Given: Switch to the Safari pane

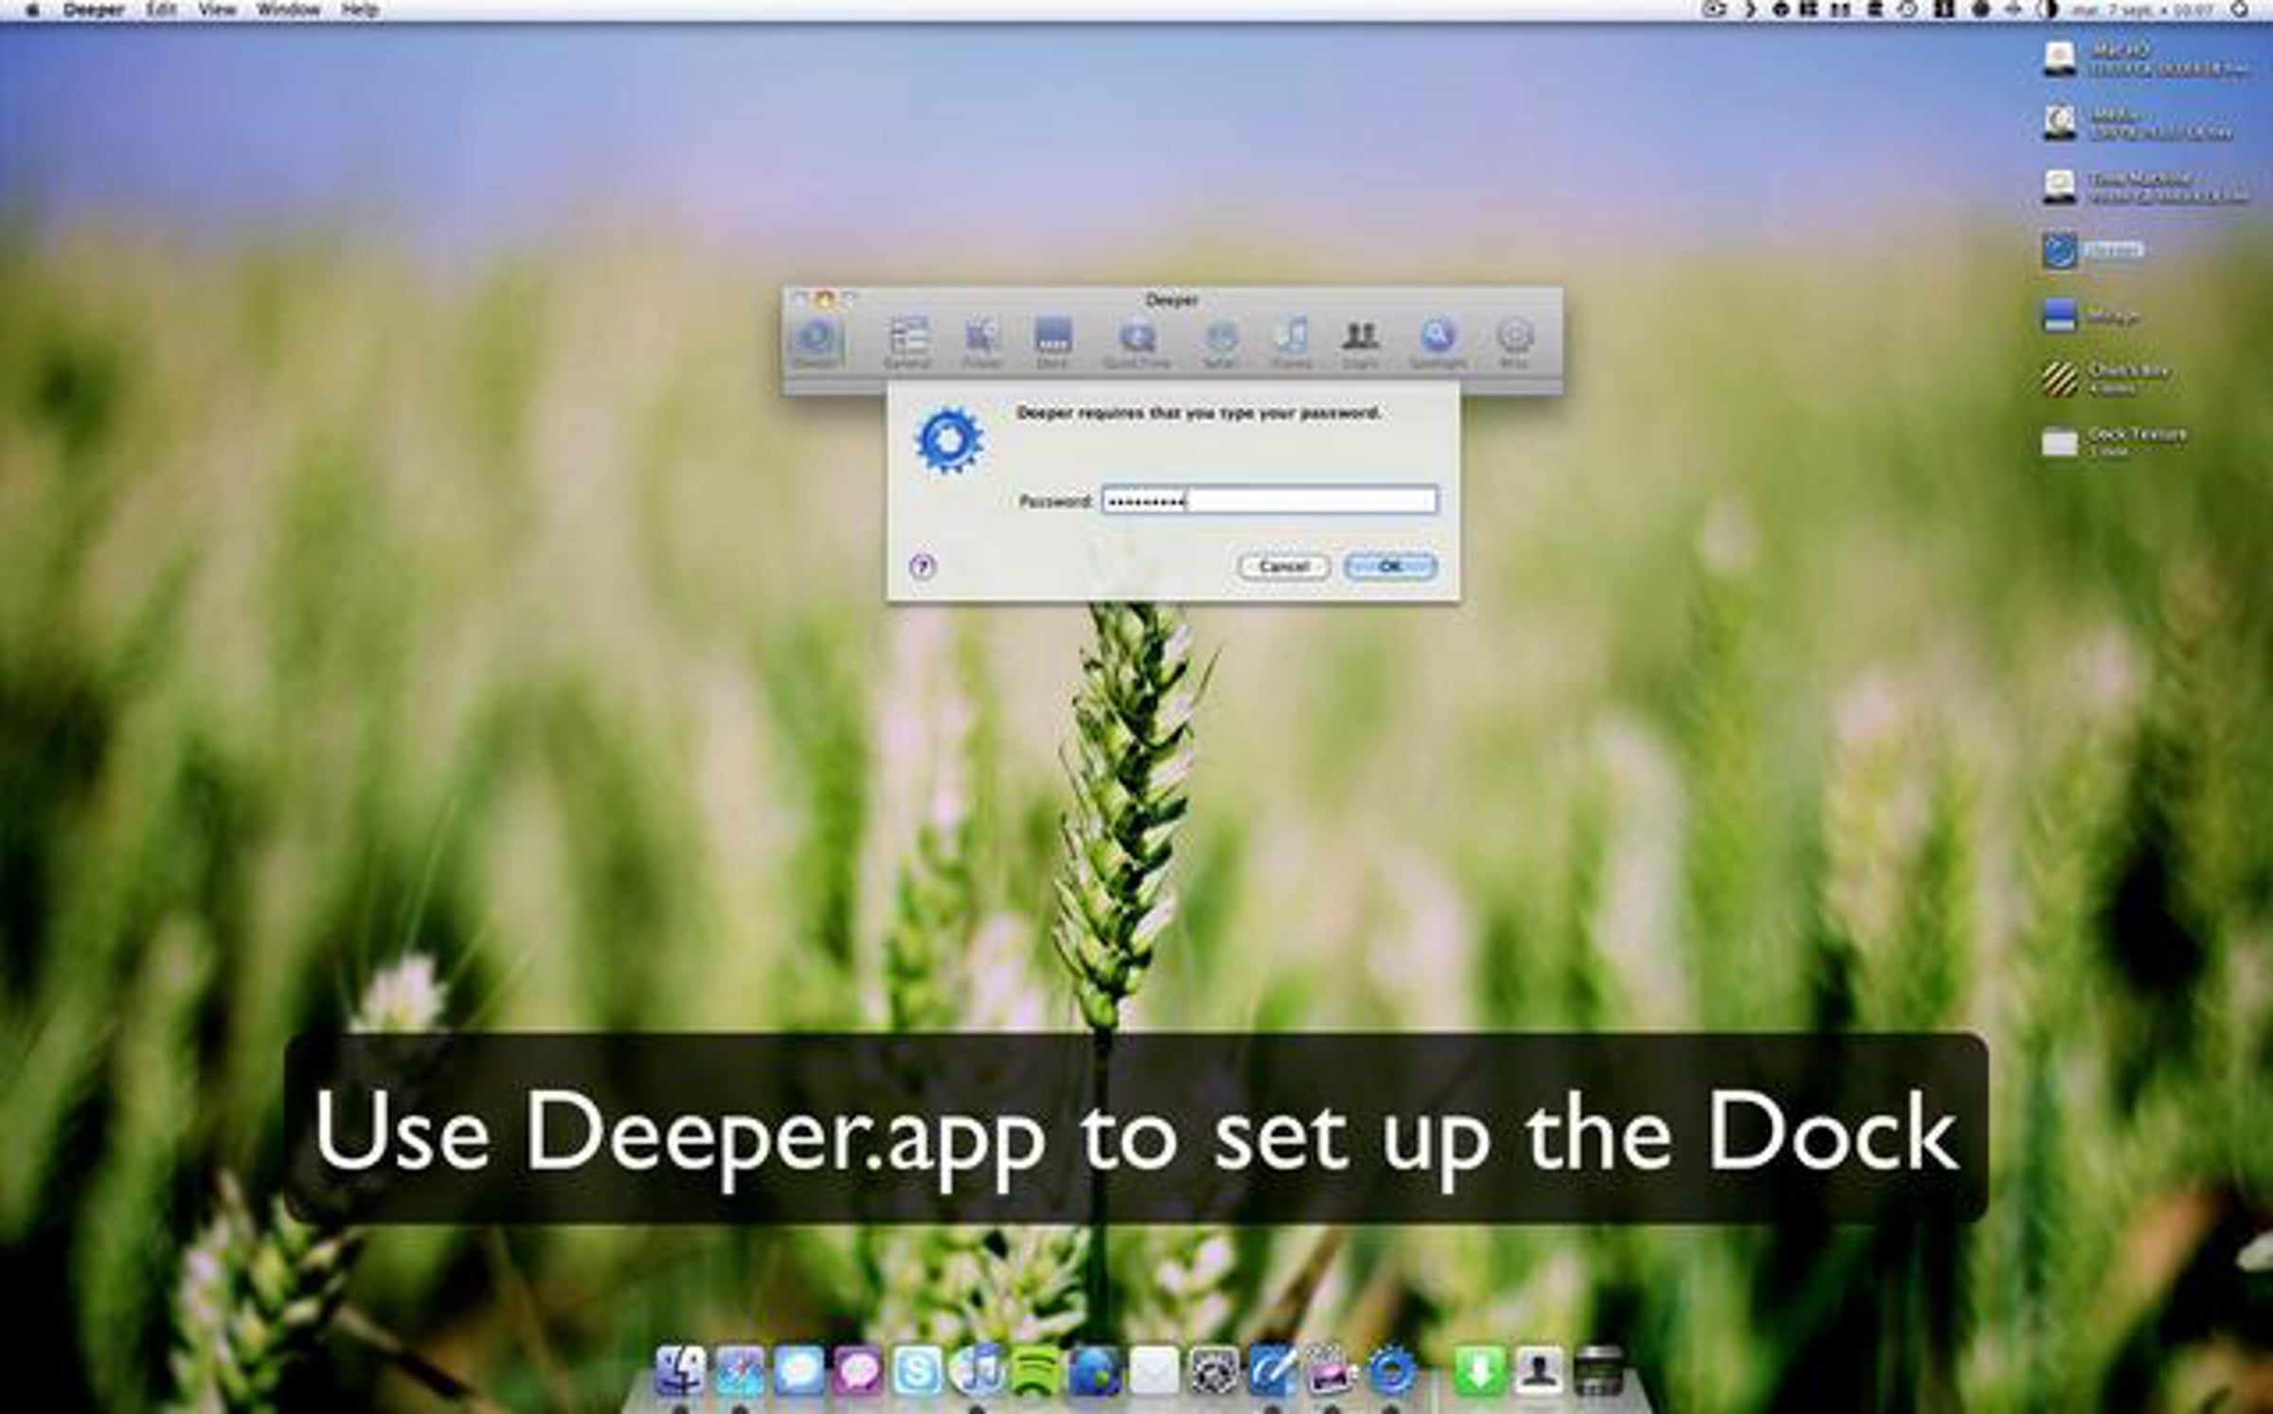Looking at the screenshot, I should (x=1220, y=343).
